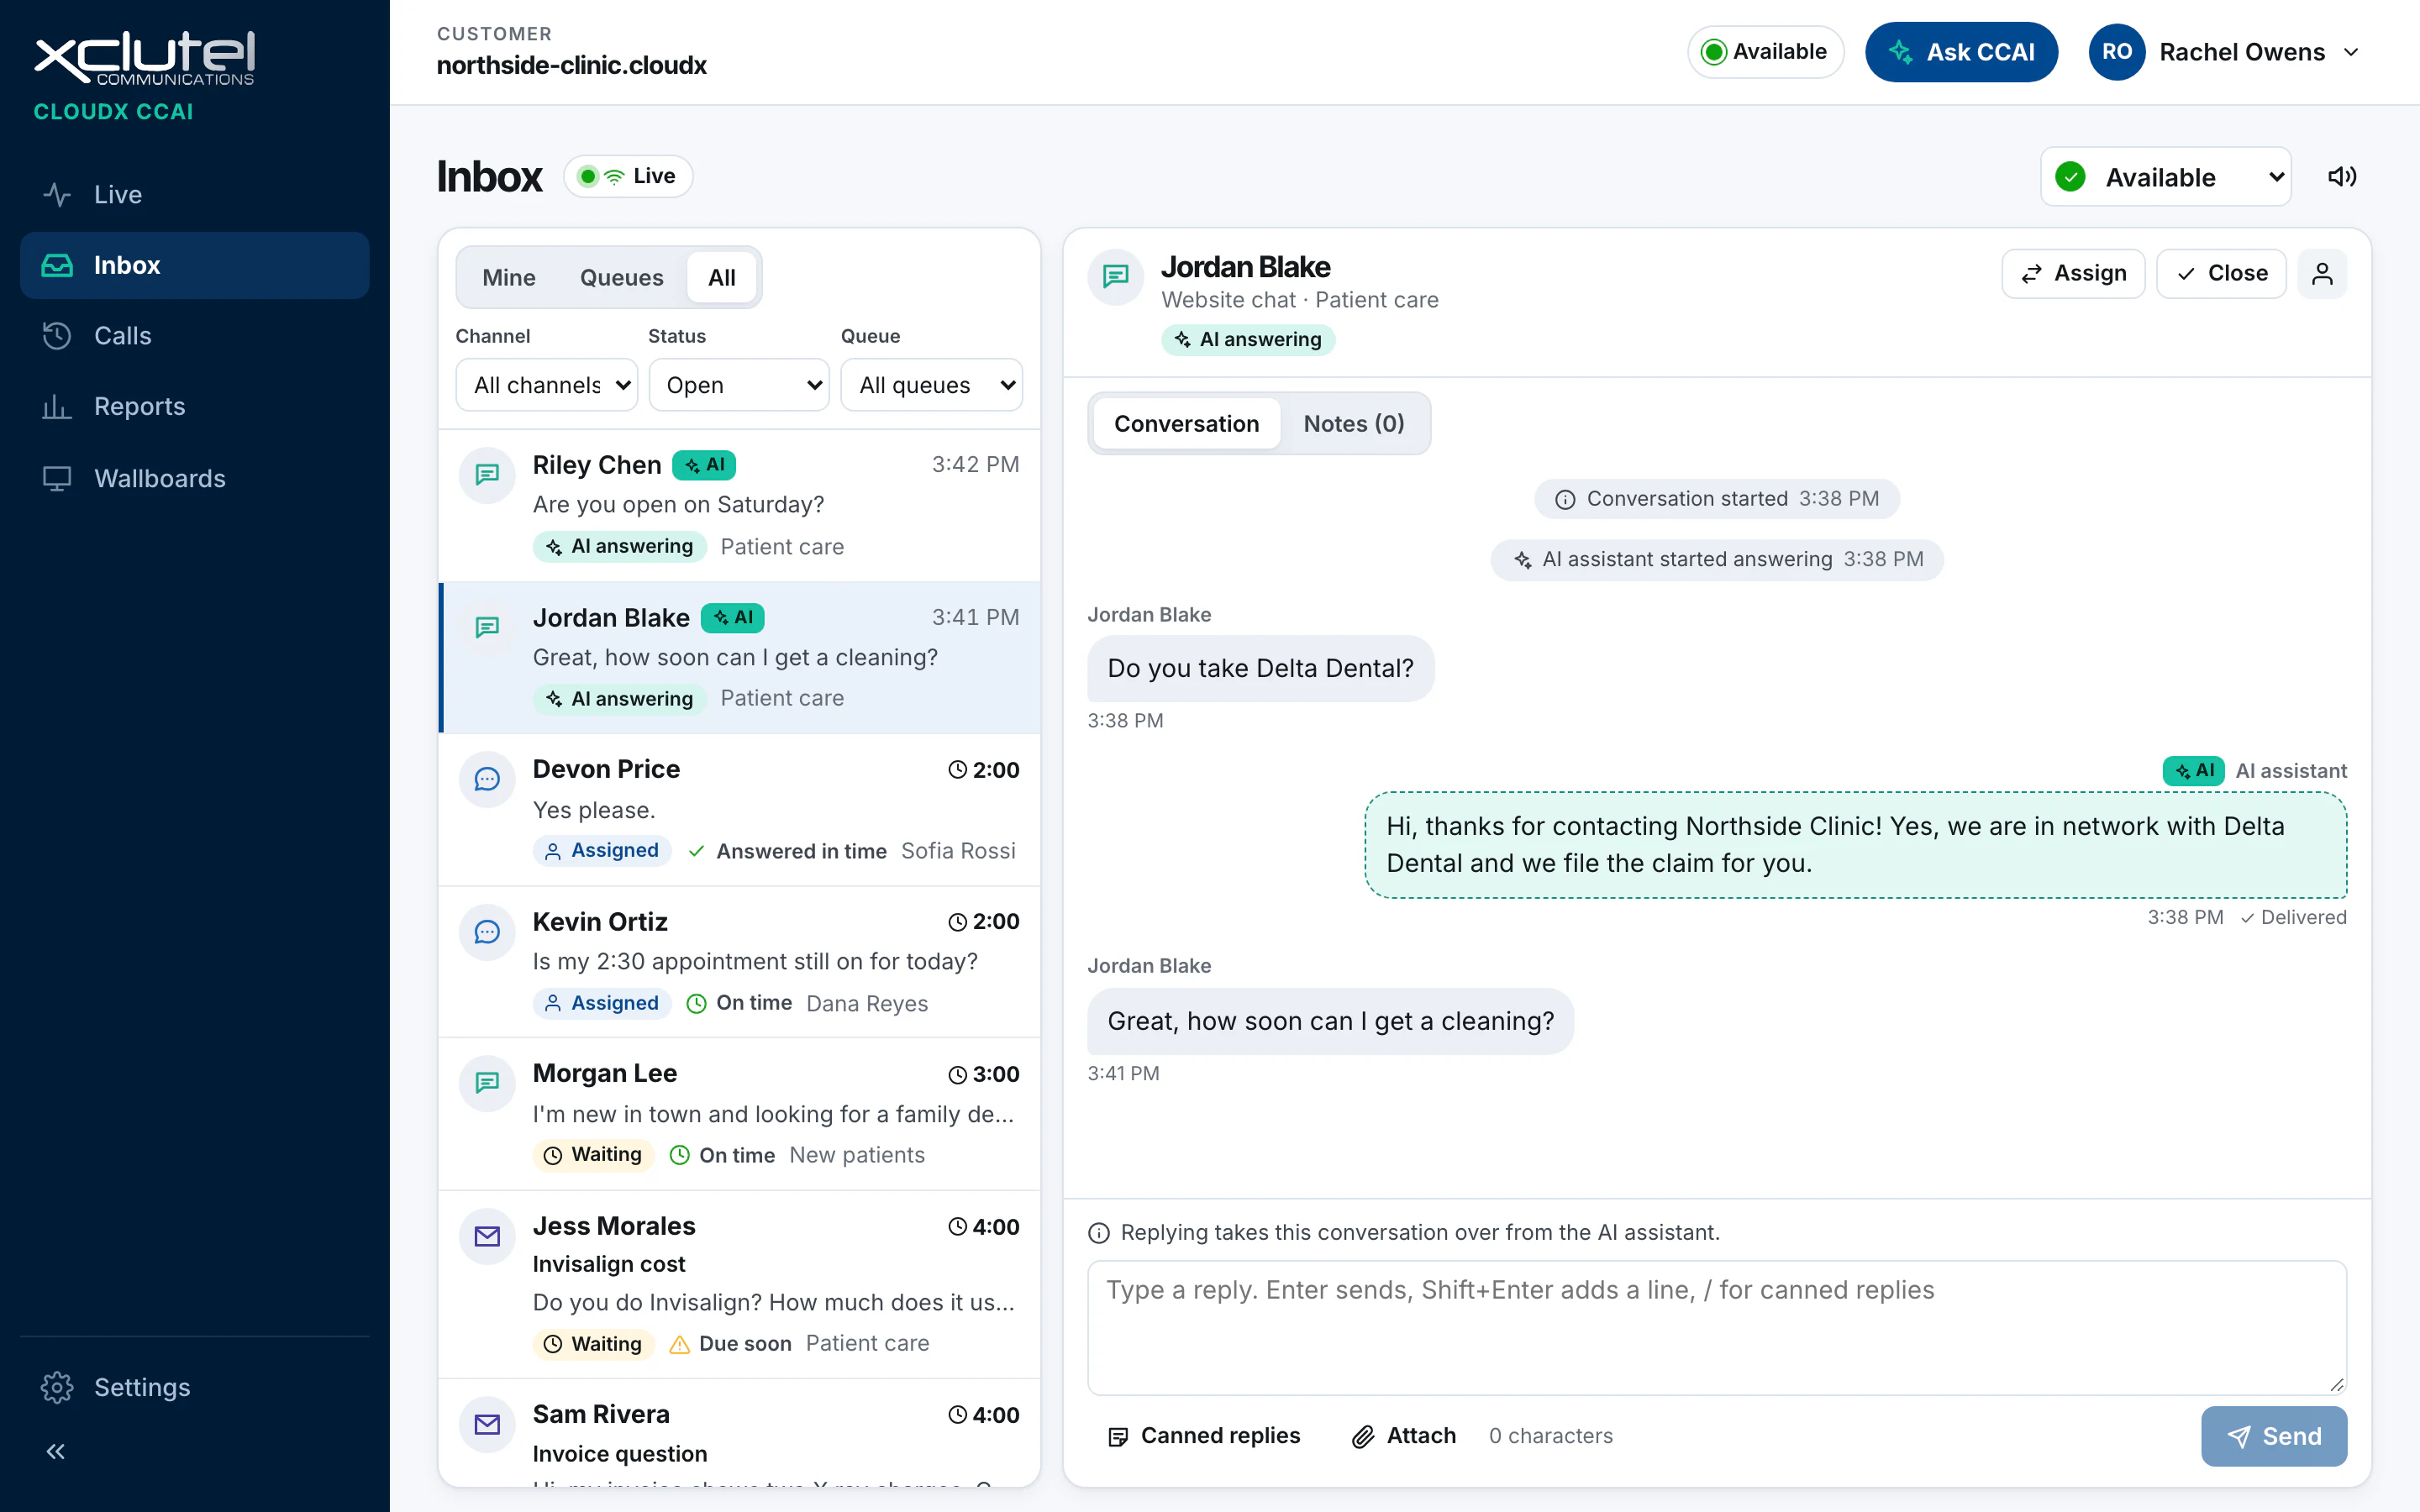Click Ask CCAI button
Screen dimensions: 2420x1512
[1961, 52]
